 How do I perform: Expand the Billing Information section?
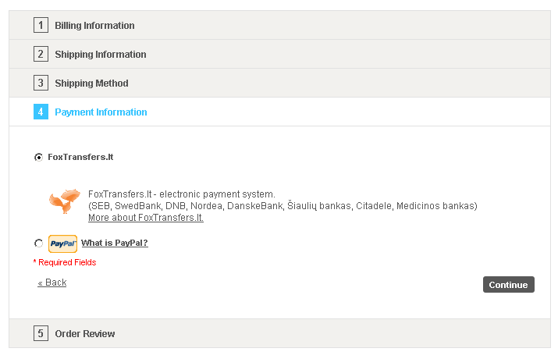click(x=279, y=25)
